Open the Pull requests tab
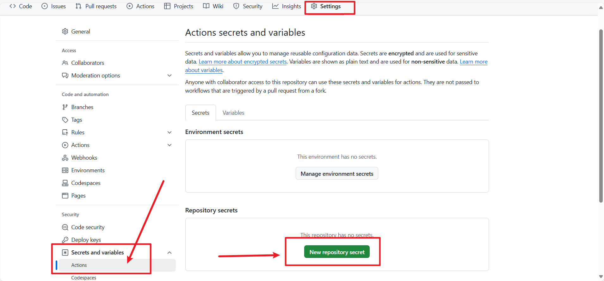This screenshot has height=281, width=604. tap(96, 6)
